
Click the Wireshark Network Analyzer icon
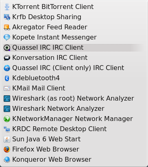[x=7, y=109]
